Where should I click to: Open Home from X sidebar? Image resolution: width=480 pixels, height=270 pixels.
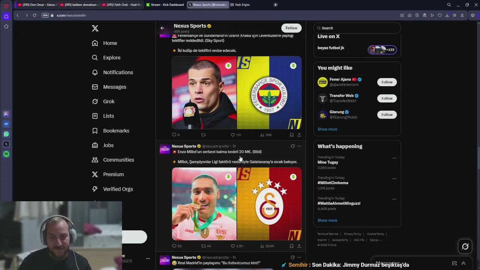click(x=105, y=43)
